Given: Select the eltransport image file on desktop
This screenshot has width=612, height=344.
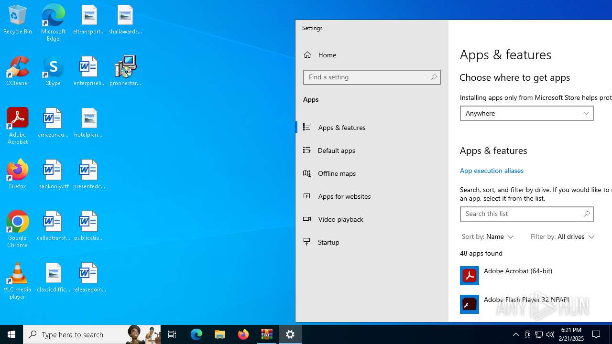Looking at the screenshot, I should pyautogui.click(x=89, y=20).
